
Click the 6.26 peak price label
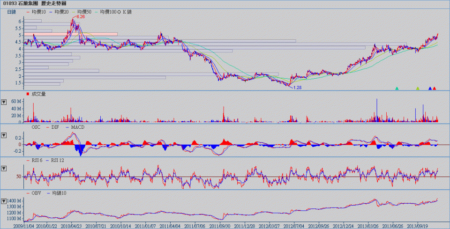coord(81,17)
